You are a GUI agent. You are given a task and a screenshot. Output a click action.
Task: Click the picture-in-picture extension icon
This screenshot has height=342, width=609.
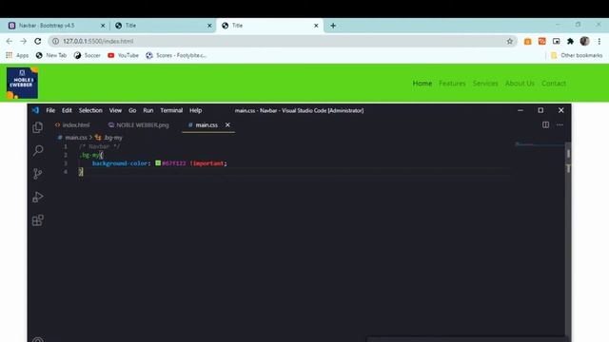point(556,41)
